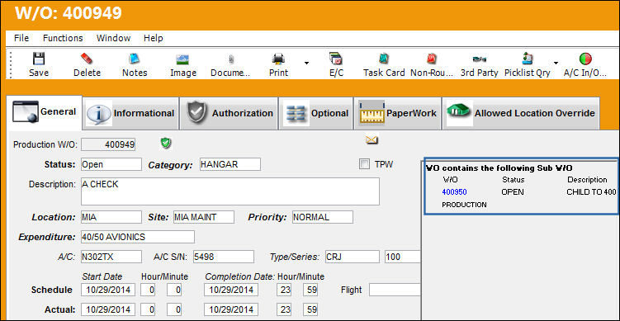Click the Actual completion hour field 23
620x321 pixels.
284,309
